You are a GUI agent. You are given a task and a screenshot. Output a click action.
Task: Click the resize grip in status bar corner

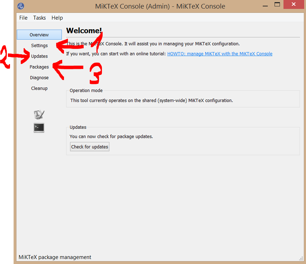[x=301, y=259]
